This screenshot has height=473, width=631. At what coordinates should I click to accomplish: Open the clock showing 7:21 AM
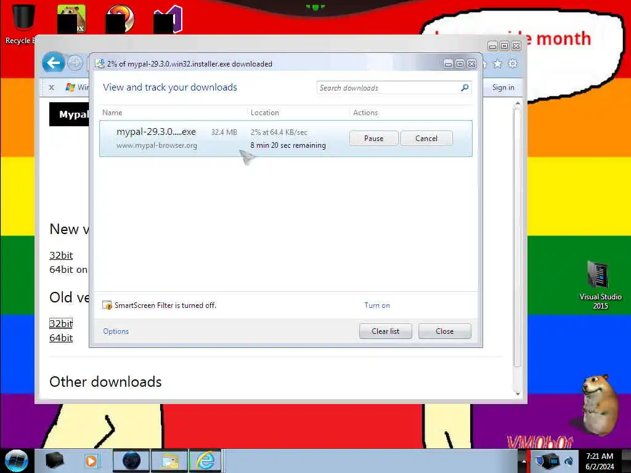click(600, 461)
